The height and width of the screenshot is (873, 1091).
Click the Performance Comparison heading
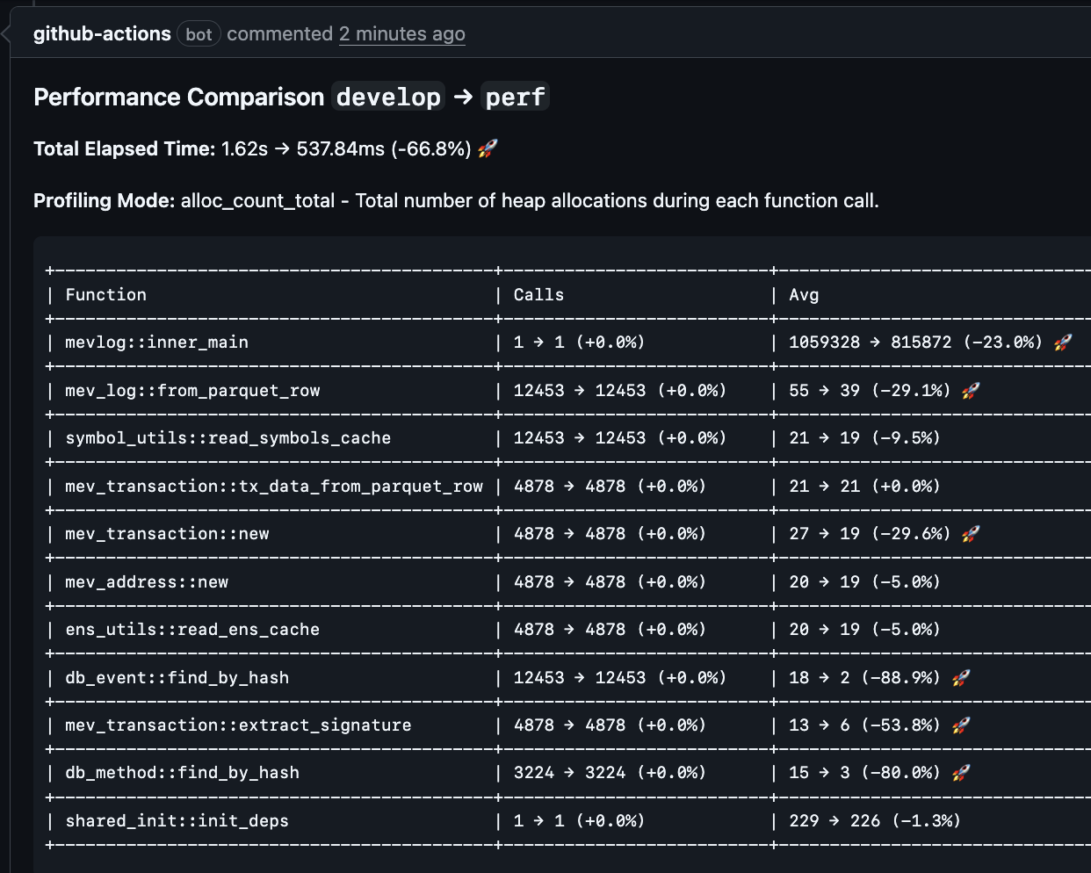click(179, 97)
